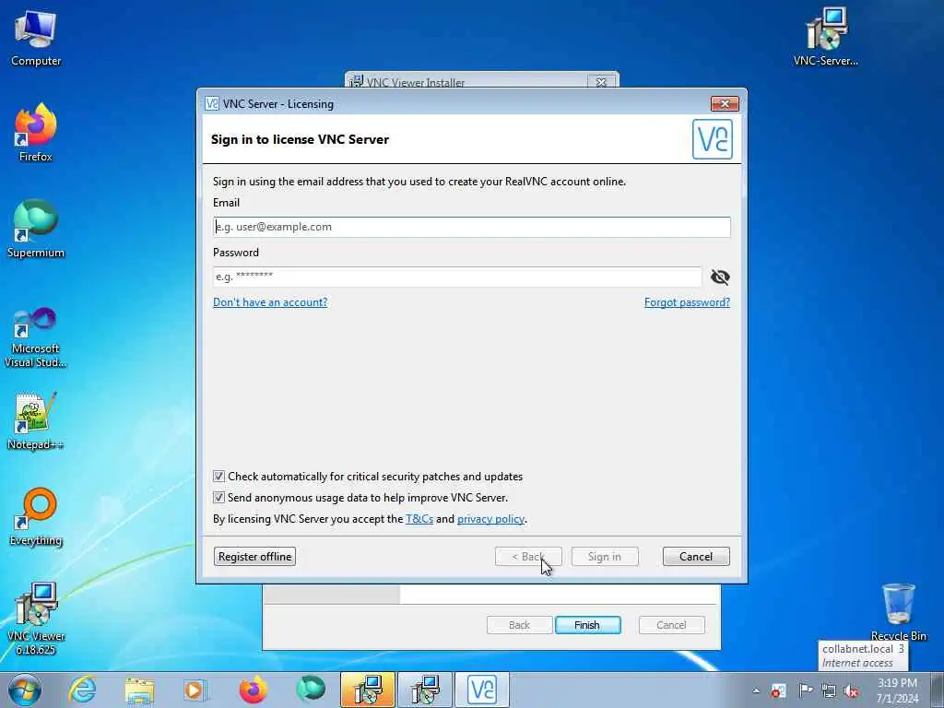Open the "Don't have an account?" link

(270, 302)
